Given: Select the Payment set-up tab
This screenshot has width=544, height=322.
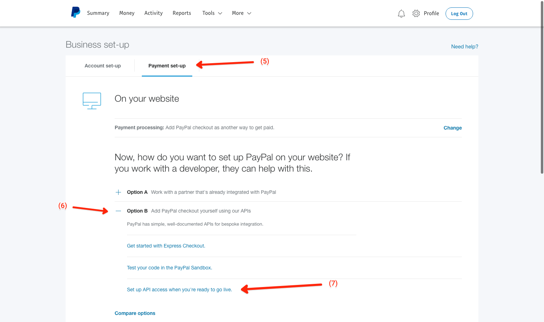Looking at the screenshot, I should click(167, 66).
